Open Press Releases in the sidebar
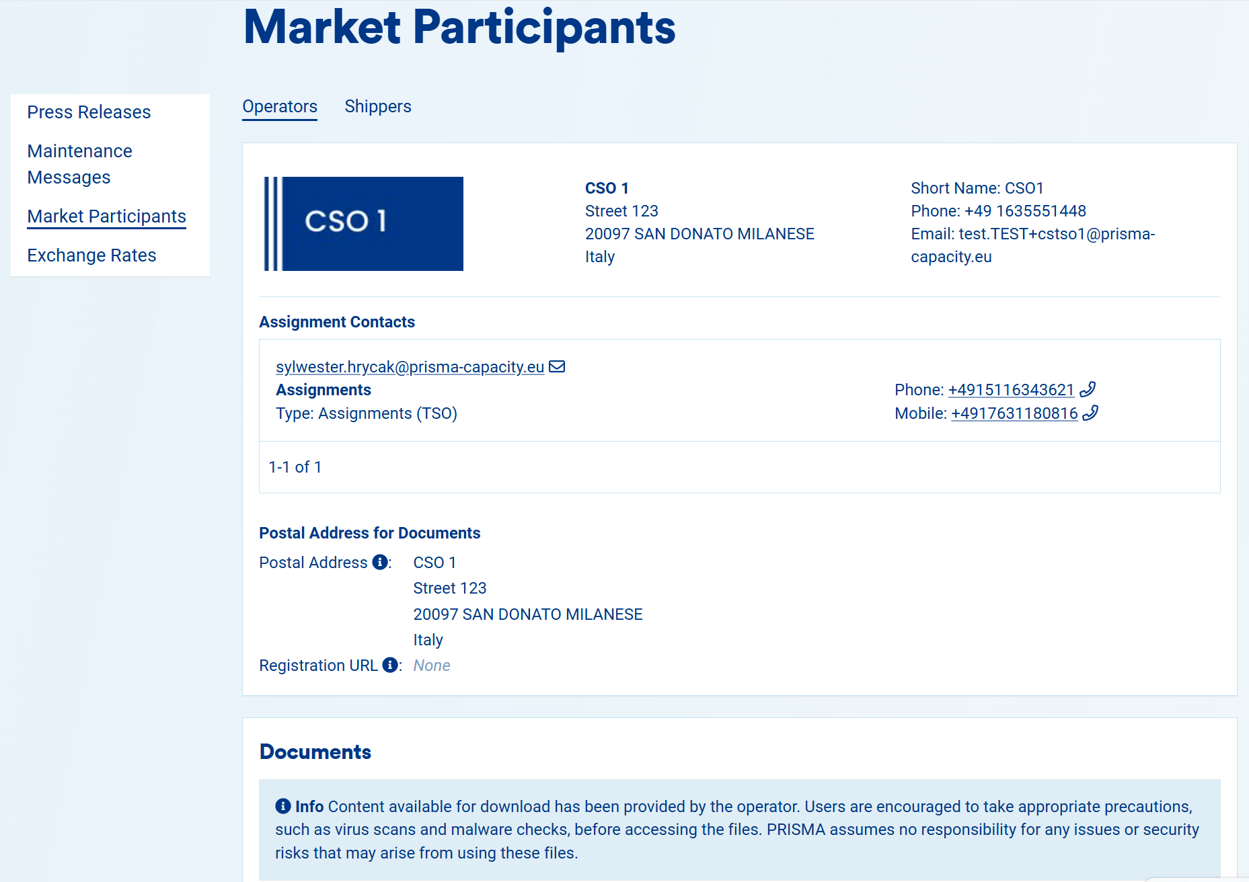This screenshot has height=882, width=1249. (89, 112)
